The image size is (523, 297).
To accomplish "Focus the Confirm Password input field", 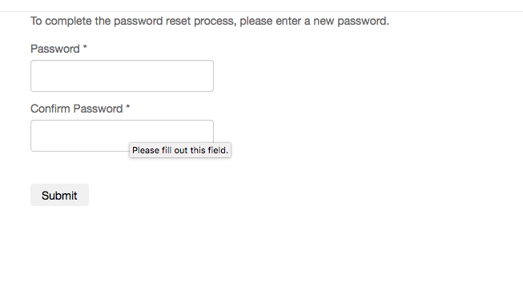I will tap(122, 136).
